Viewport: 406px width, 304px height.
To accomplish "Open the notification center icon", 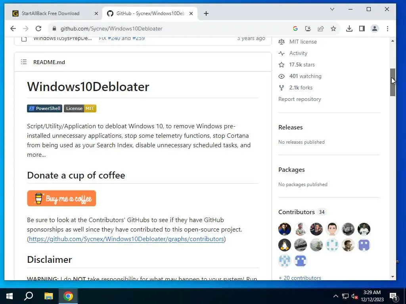I will [393, 296].
